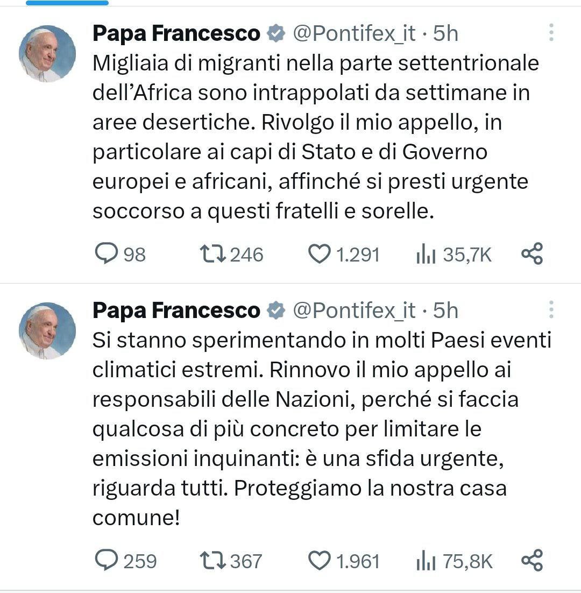Click @Pontifex_it handle in second tweet
The height and width of the screenshot is (593, 581).
point(353,310)
